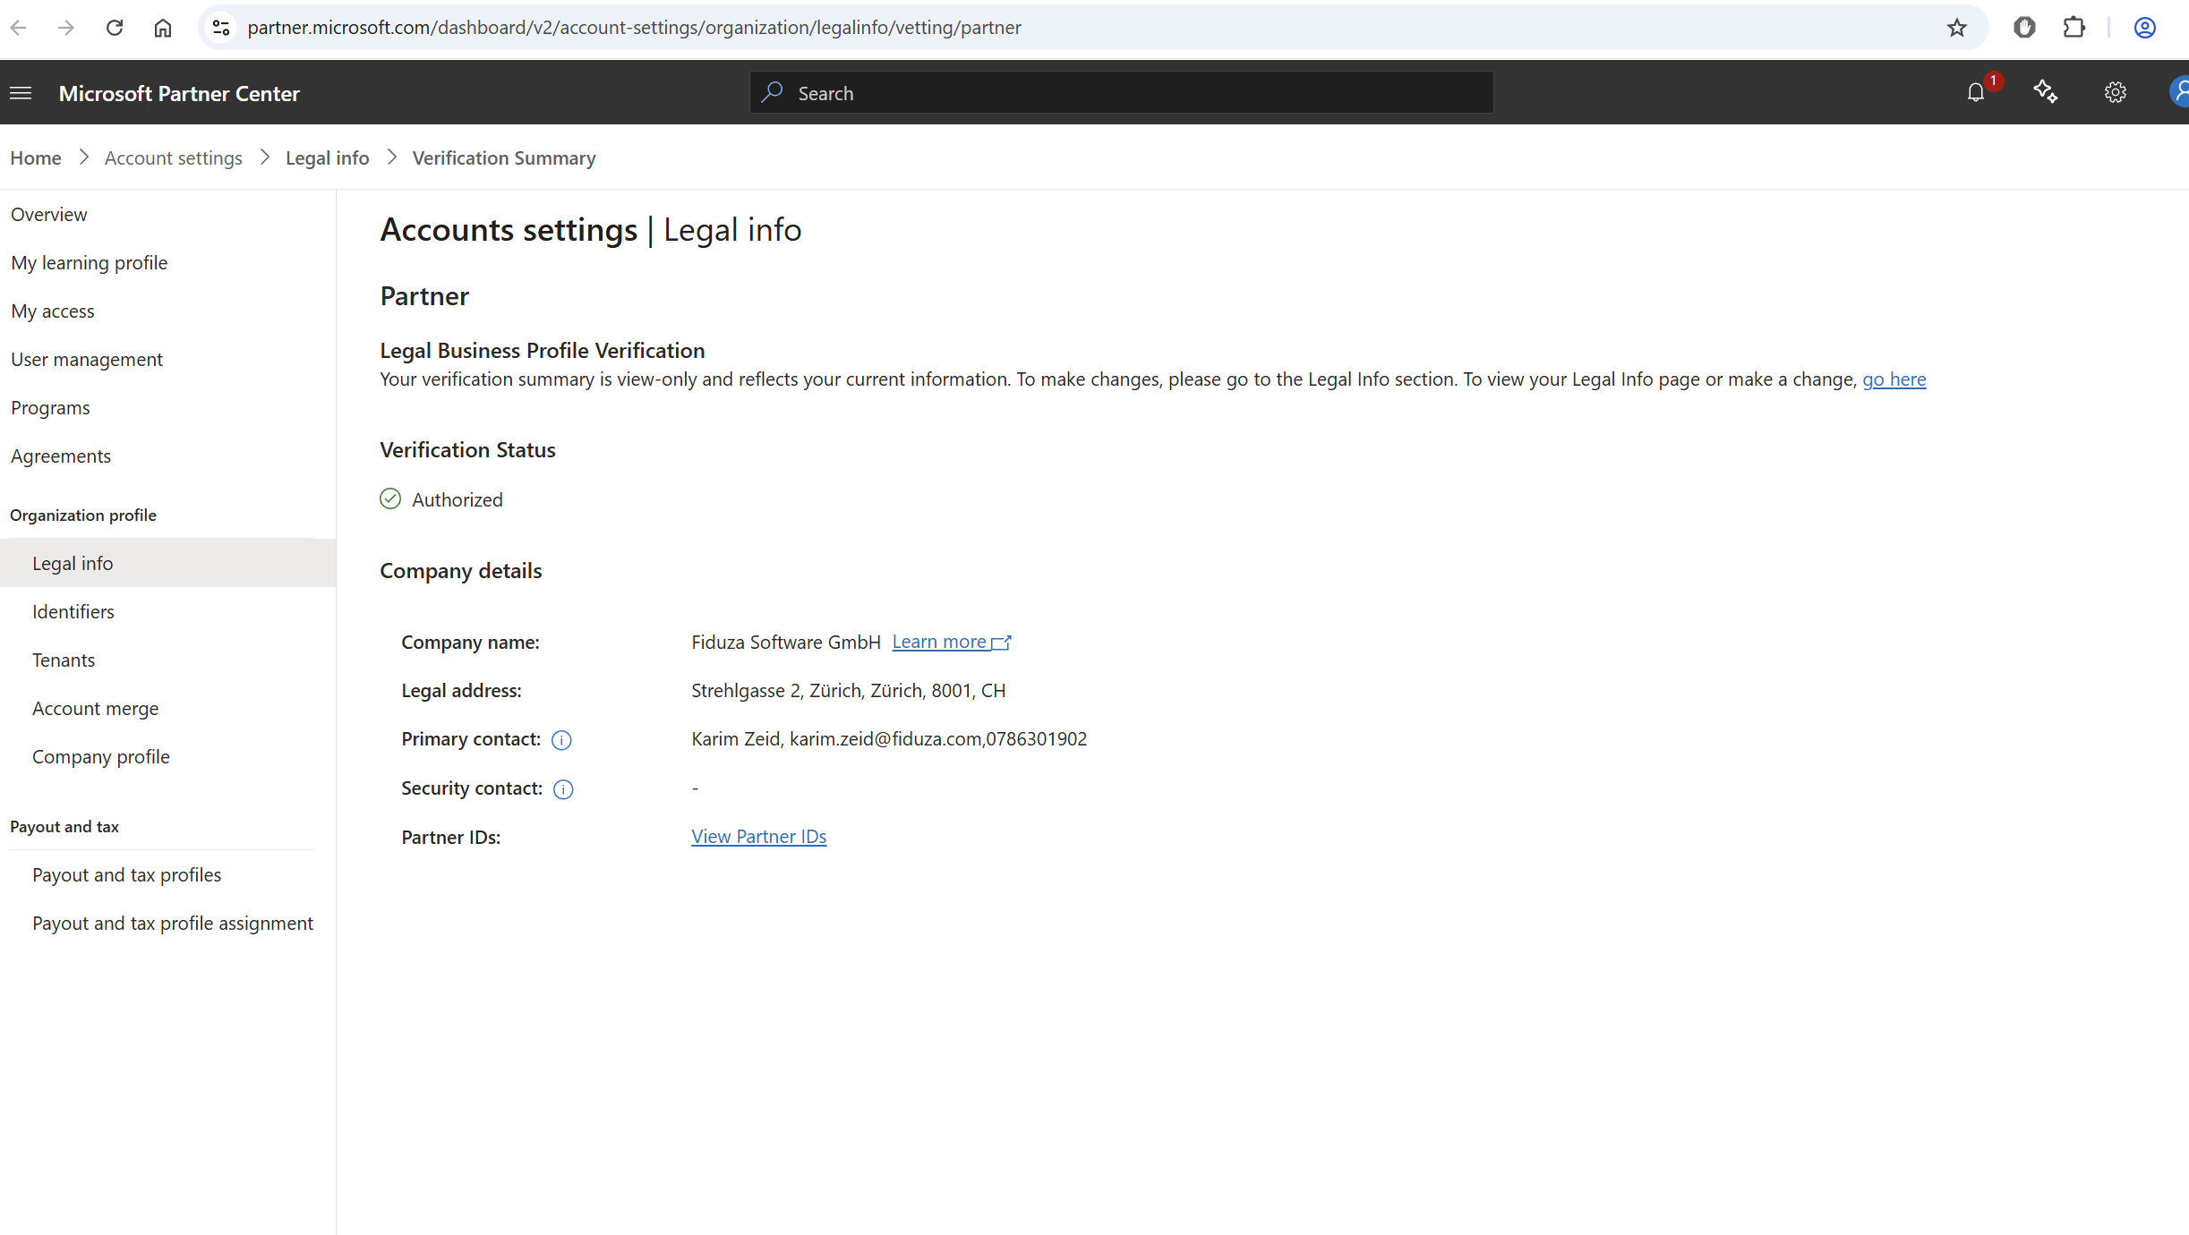
Task: Open the hamburger navigation menu
Action: [21, 93]
